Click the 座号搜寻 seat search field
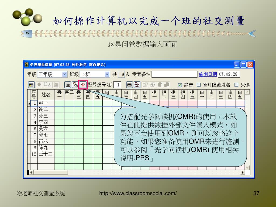Viewport: 276px width, 207px height. [117, 85]
